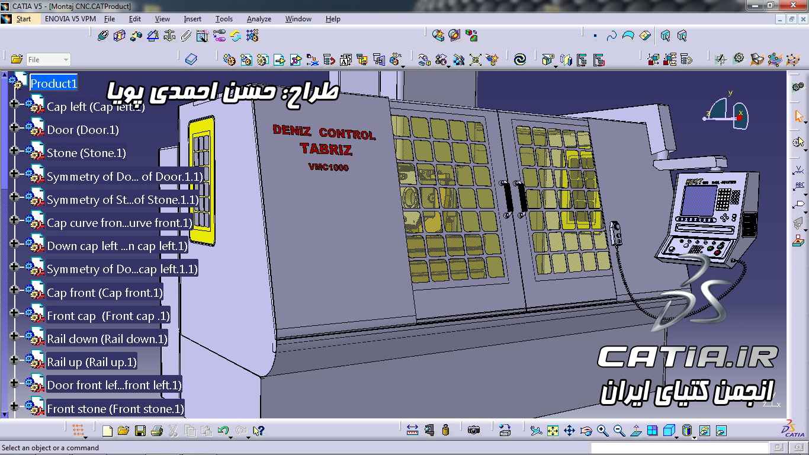Click the Contact Constraint icon
This screenshot has width=809, height=455.
coord(120,36)
